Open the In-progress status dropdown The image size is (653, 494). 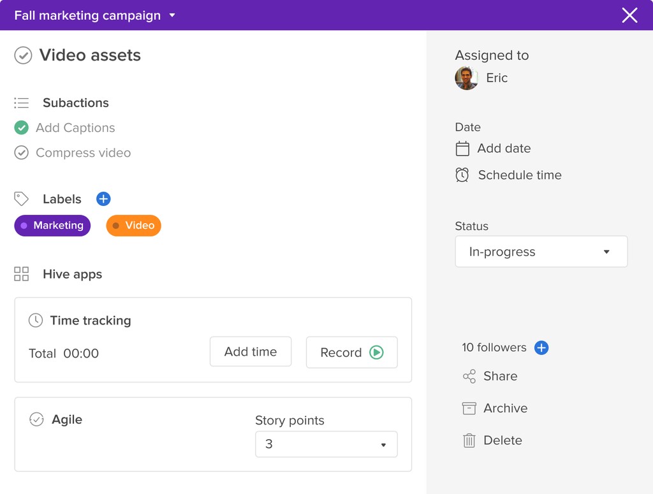pos(541,252)
